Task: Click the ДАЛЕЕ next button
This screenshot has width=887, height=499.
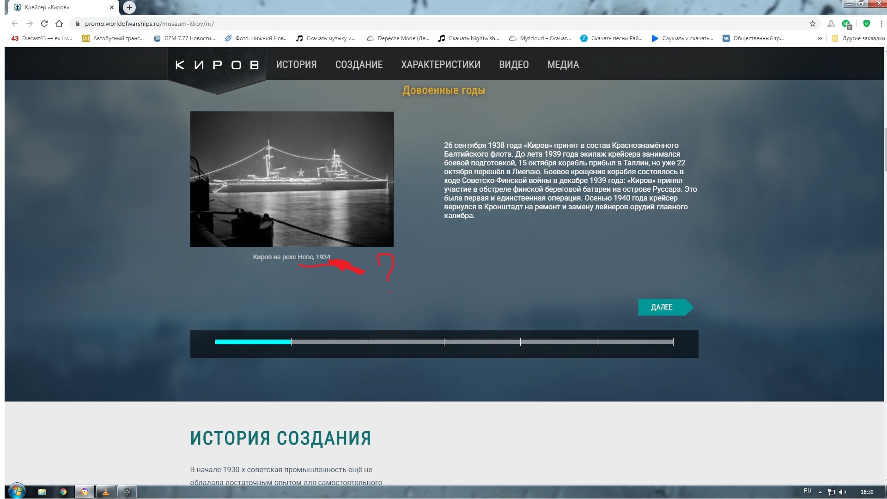Action: (x=666, y=307)
